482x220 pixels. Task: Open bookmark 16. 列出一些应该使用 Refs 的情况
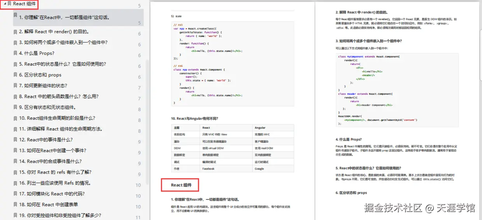(x=54, y=183)
